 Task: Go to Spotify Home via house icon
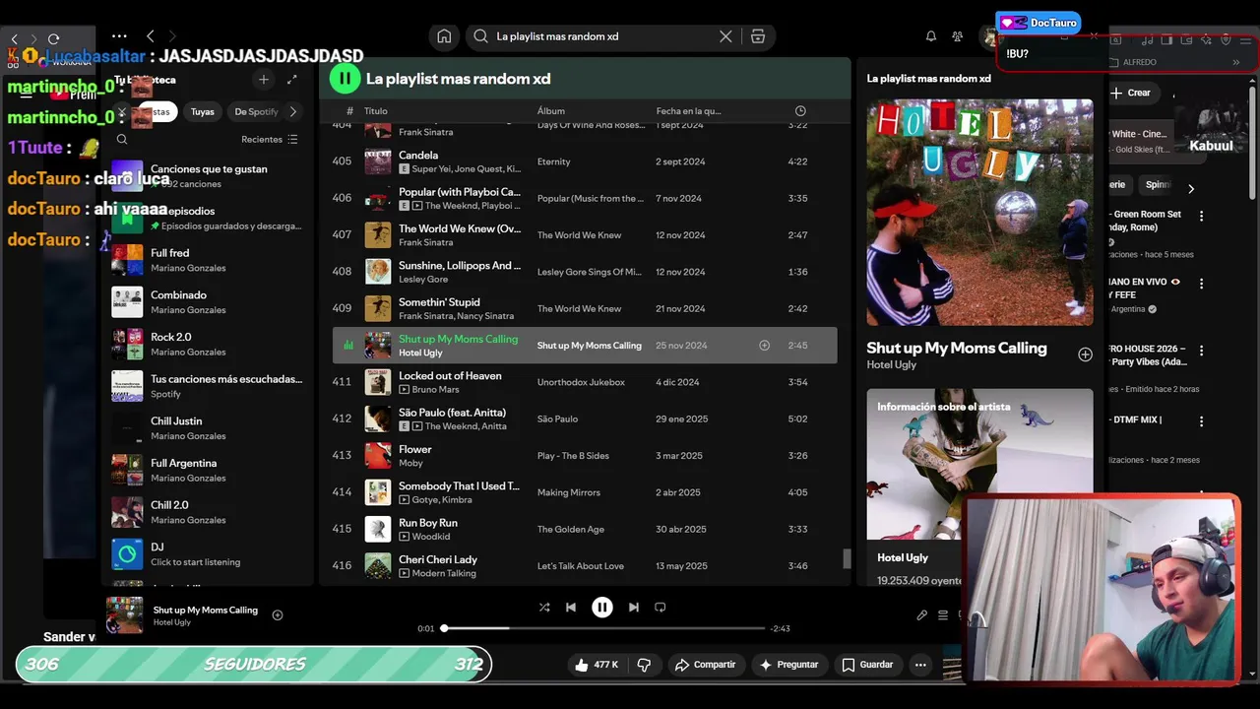pyautogui.click(x=444, y=36)
